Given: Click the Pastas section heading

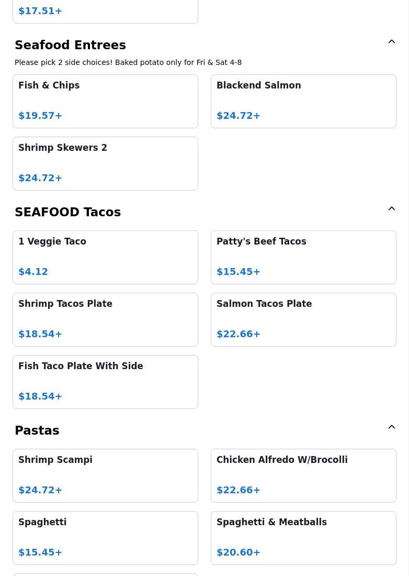Looking at the screenshot, I should [37, 430].
